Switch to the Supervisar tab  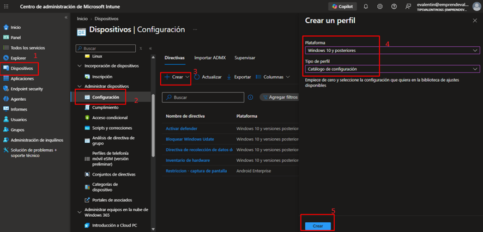(x=245, y=58)
